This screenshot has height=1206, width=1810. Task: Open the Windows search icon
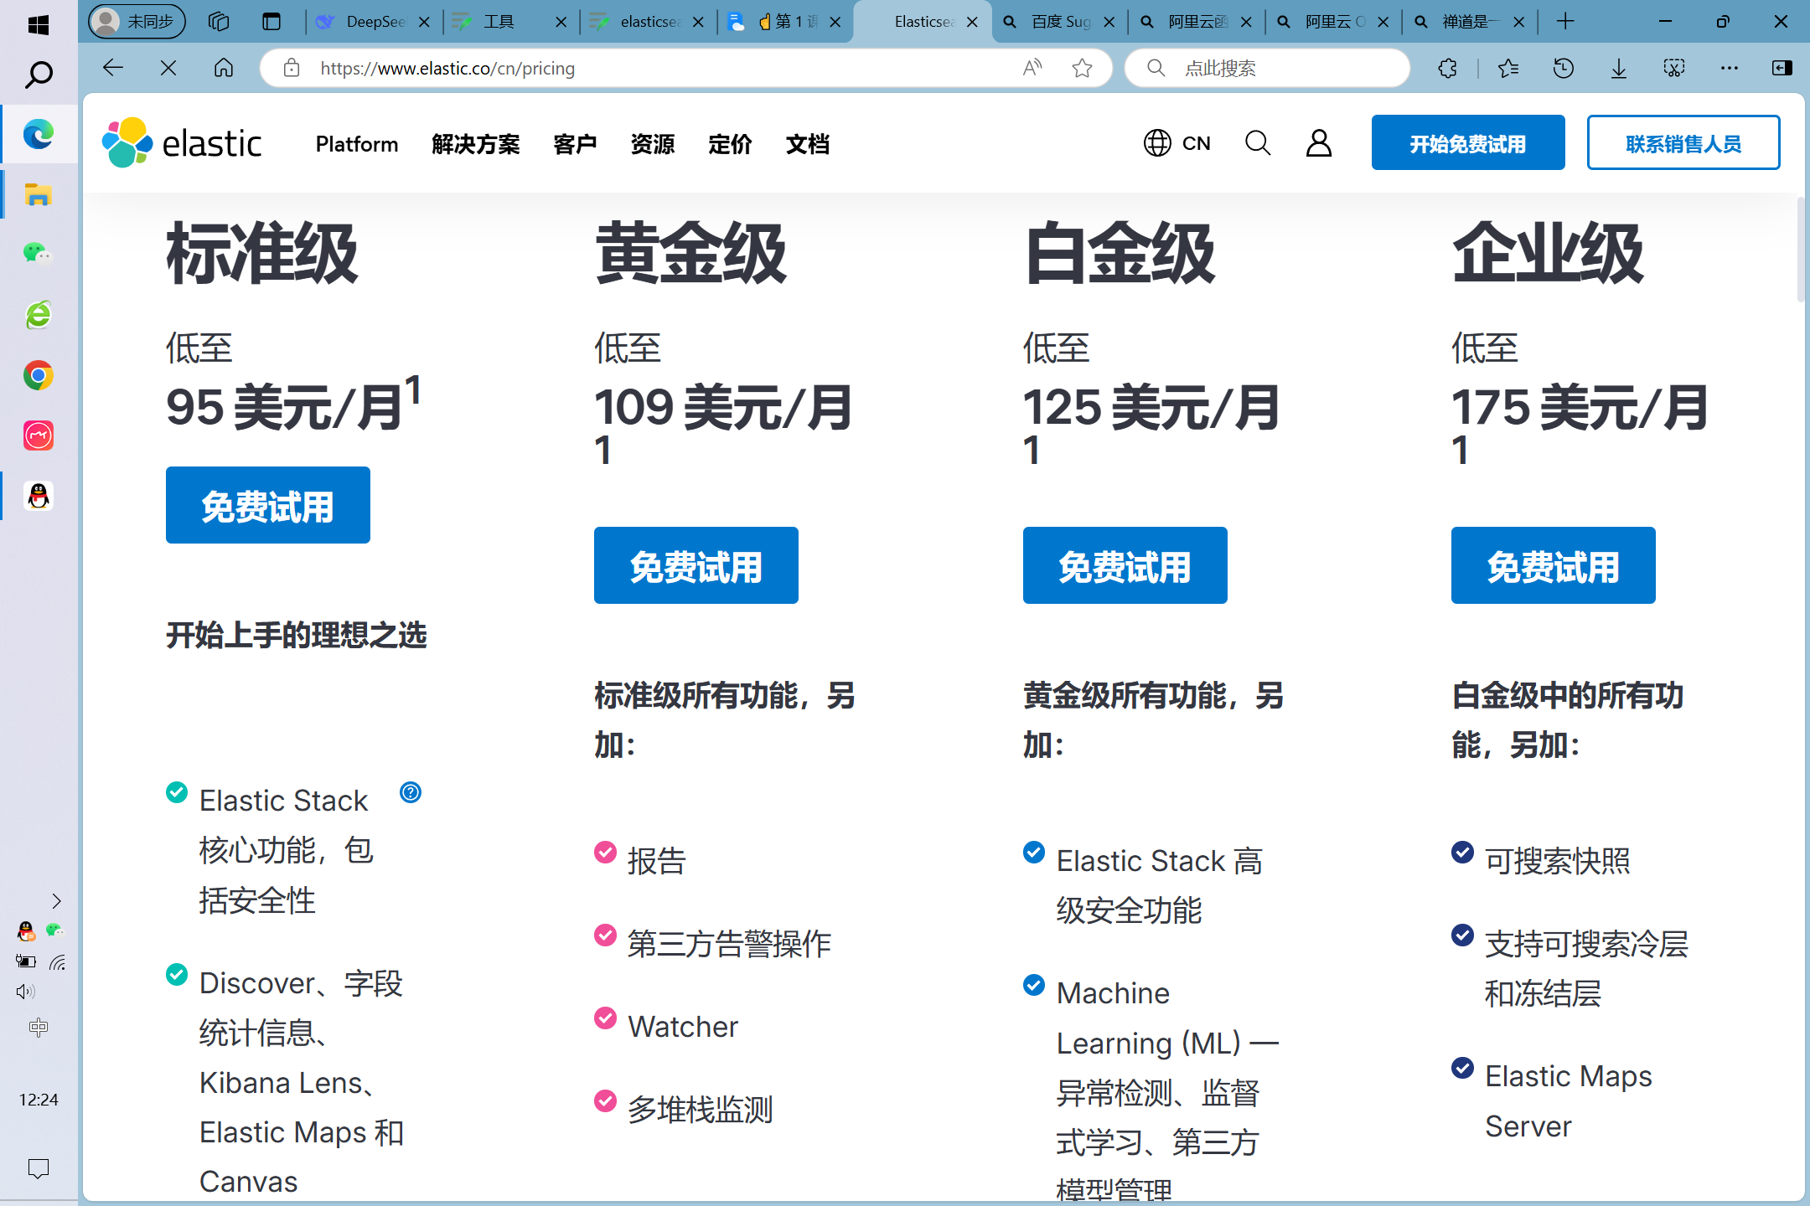[x=39, y=75]
